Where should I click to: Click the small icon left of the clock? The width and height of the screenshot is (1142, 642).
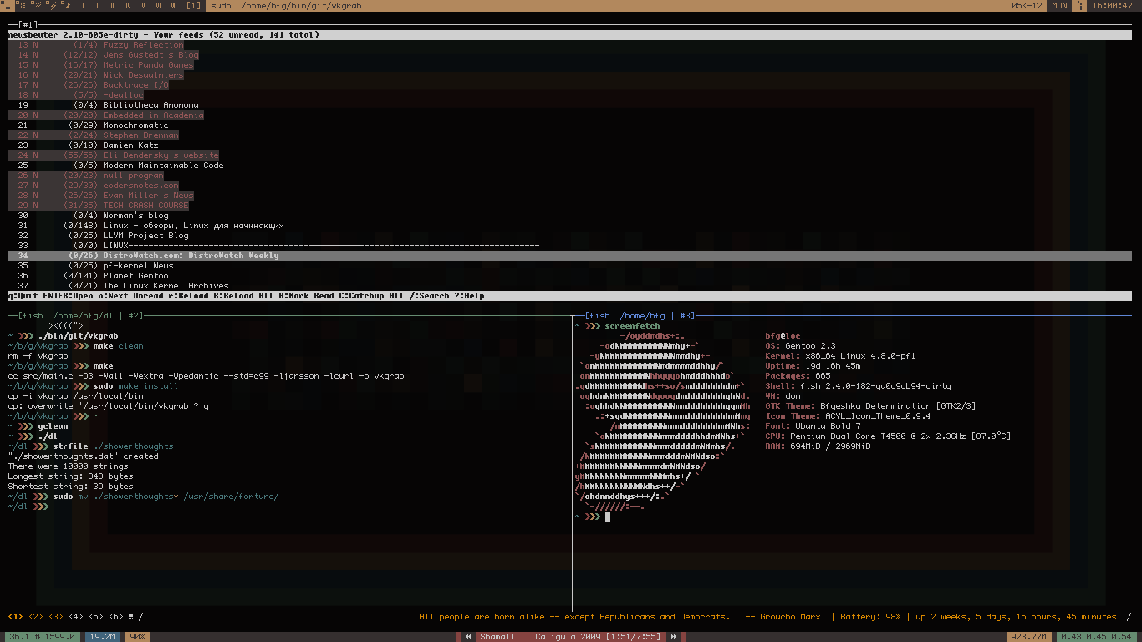point(1079,6)
